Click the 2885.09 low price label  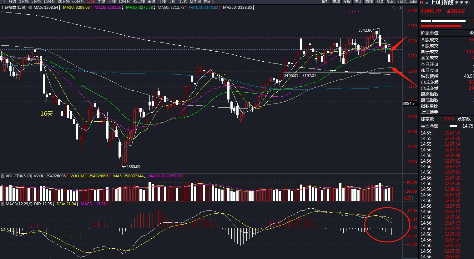[x=133, y=167]
